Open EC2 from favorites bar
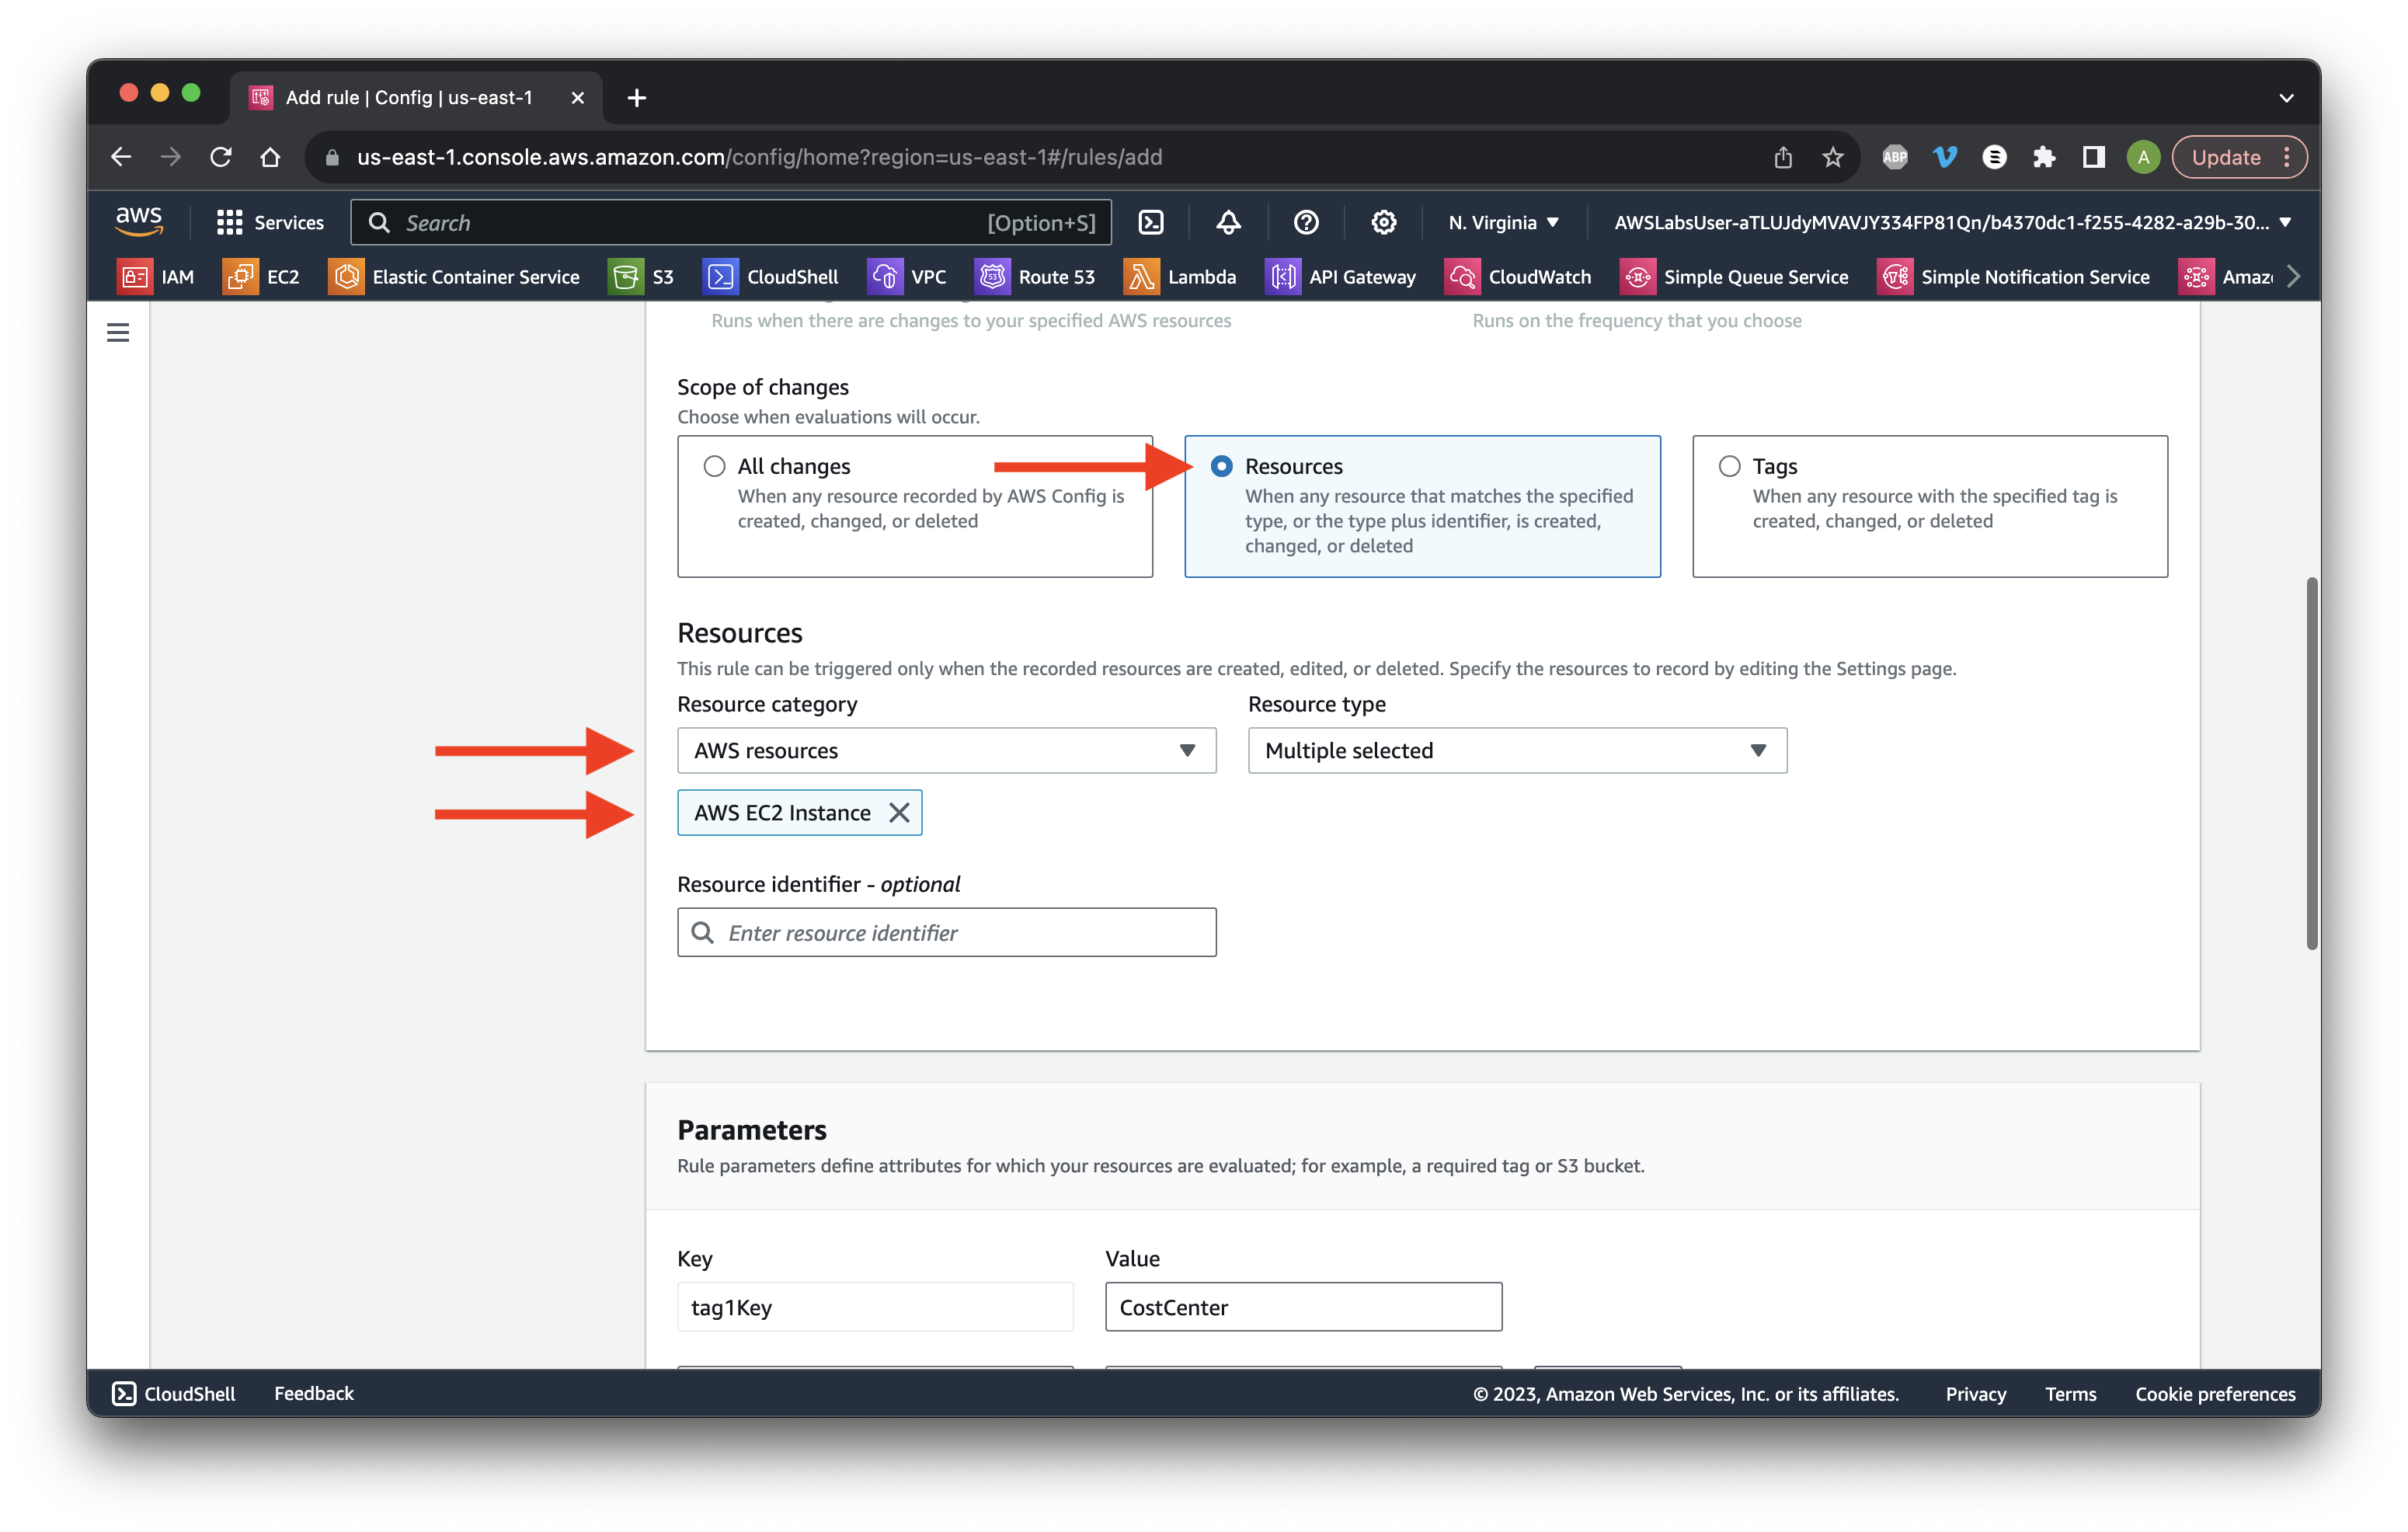Image resolution: width=2408 pixels, height=1532 pixels. 262,277
